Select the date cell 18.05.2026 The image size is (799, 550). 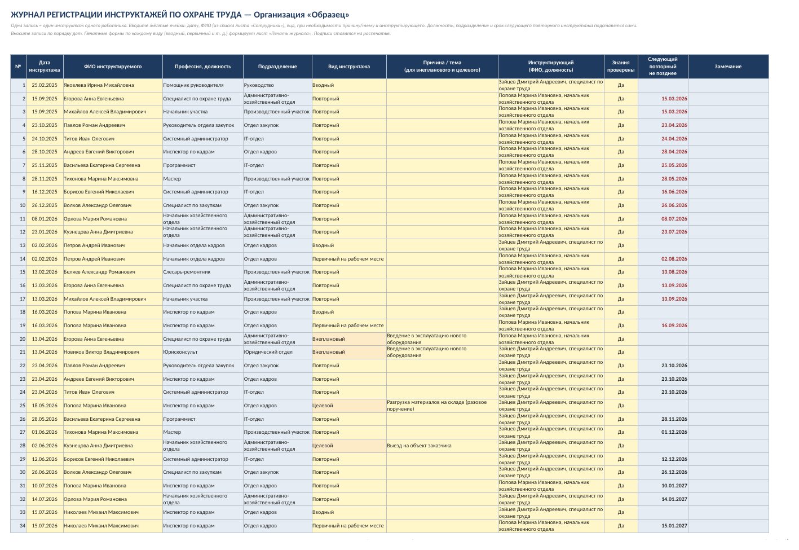click(45, 406)
